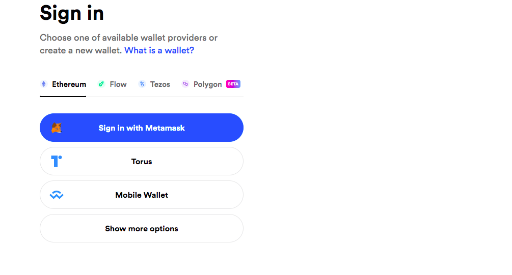Expand Show more options
Image resolution: width=512 pixels, height=275 pixels.
coord(142,228)
